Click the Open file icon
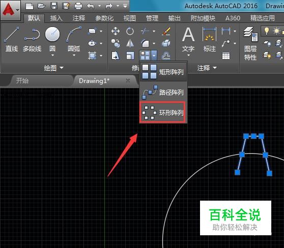The width and height of the screenshot is (284, 248). pos(41,6)
